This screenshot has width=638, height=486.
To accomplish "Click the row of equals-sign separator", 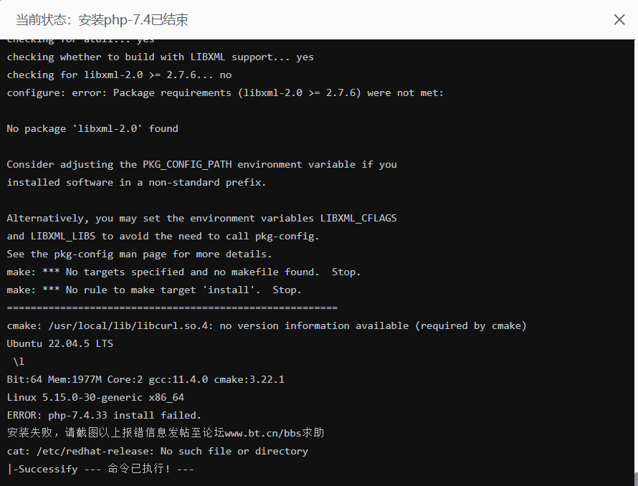I will click(x=172, y=308).
